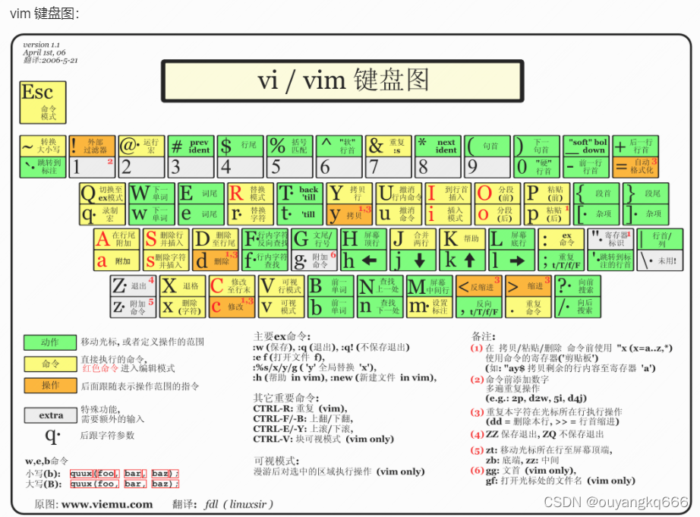The width and height of the screenshot is (700, 517).
Task: Click the G 文尾/行号 key
Action: point(314,239)
